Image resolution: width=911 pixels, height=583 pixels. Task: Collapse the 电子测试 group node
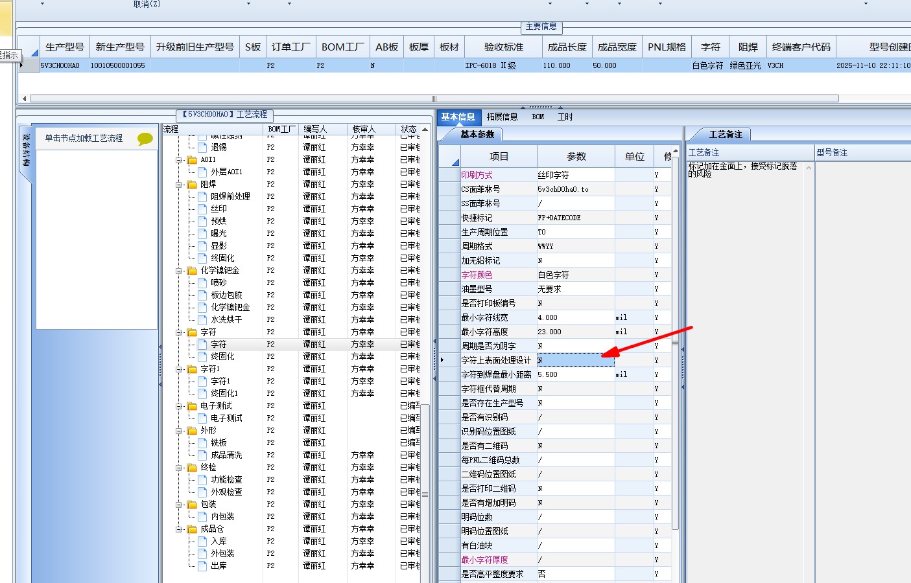click(x=179, y=406)
